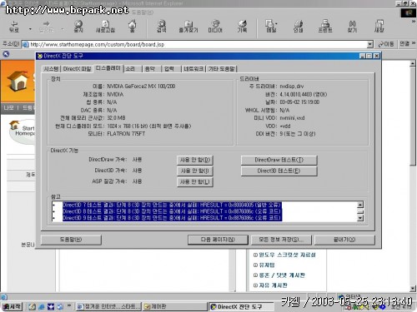This screenshot has height=312, width=417.
Task: Click notes box scrollbar up arrow
Action: pyautogui.click(x=360, y=205)
